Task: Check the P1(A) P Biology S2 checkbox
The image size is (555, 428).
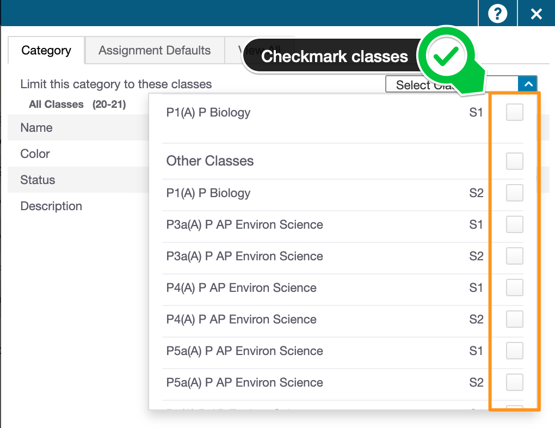Action: coord(514,193)
